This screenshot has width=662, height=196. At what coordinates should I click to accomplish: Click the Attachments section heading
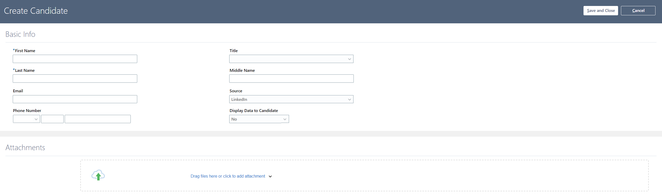[25, 148]
